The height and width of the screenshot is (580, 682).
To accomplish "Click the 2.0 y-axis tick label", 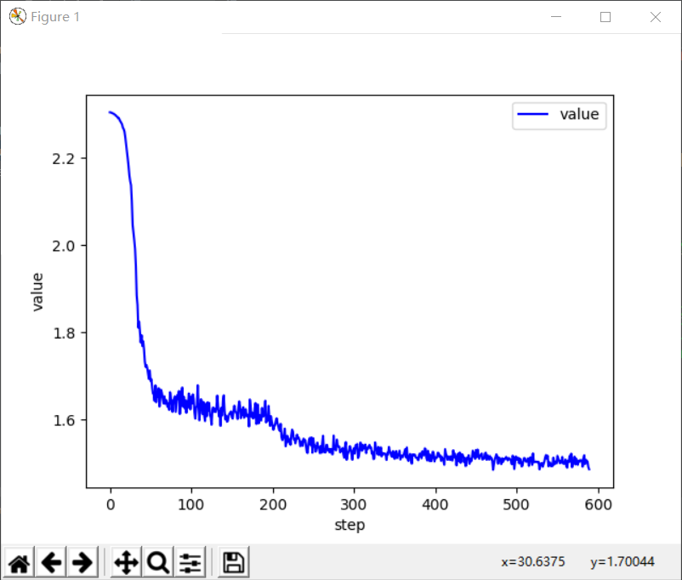I will point(64,247).
